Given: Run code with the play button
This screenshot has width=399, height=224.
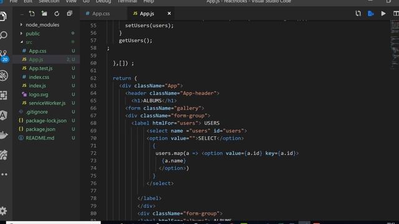Looking at the screenshot, I should pos(383,14).
